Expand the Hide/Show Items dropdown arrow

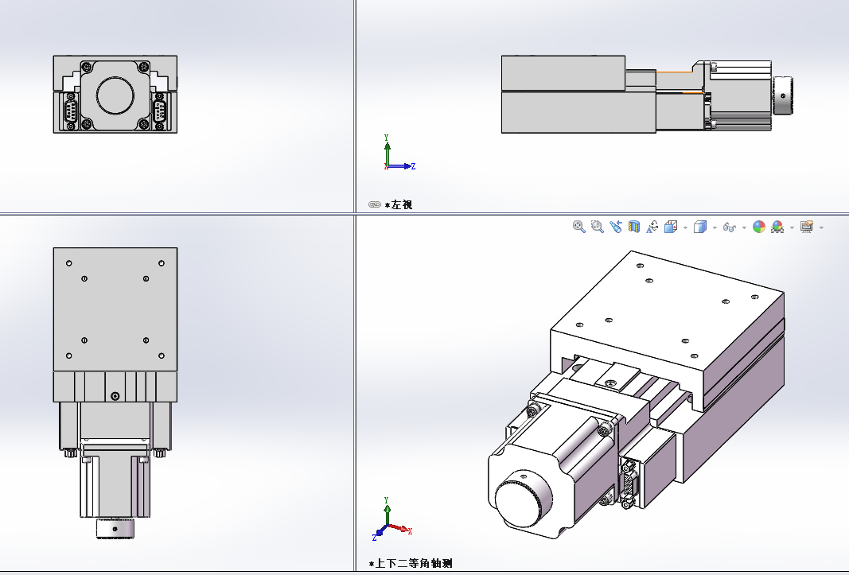pyautogui.click(x=744, y=227)
